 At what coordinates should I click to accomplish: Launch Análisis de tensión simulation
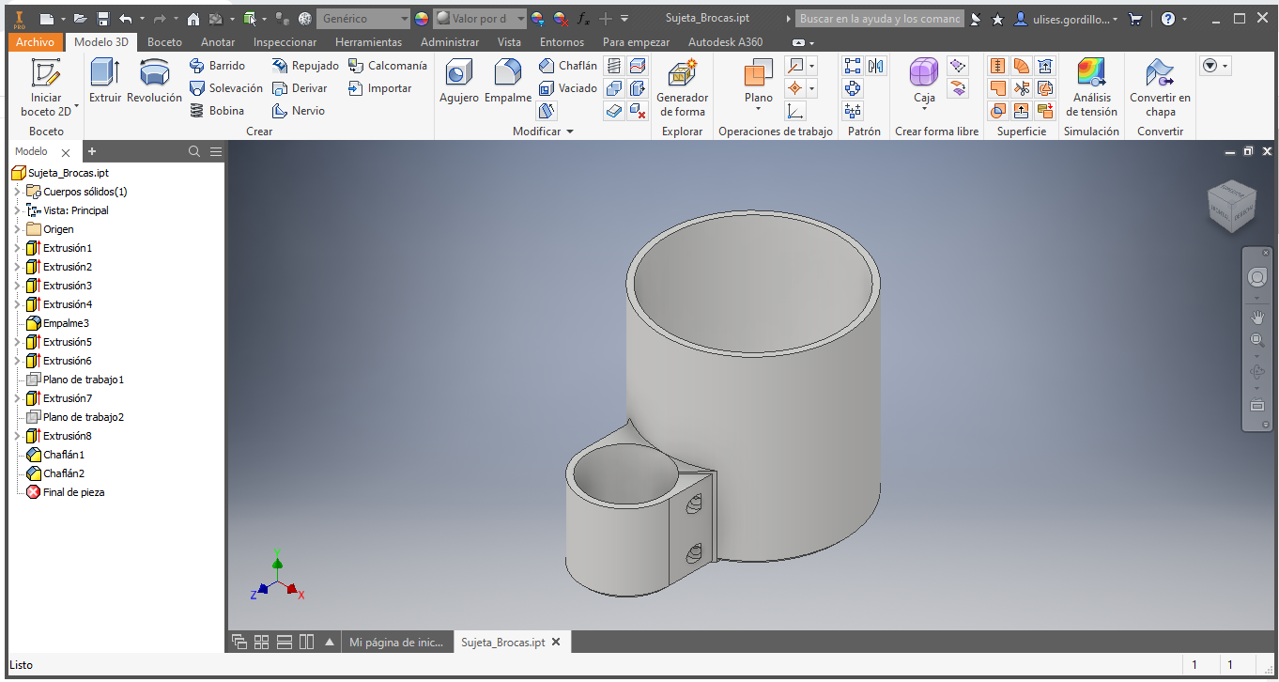click(x=1091, y=87)
